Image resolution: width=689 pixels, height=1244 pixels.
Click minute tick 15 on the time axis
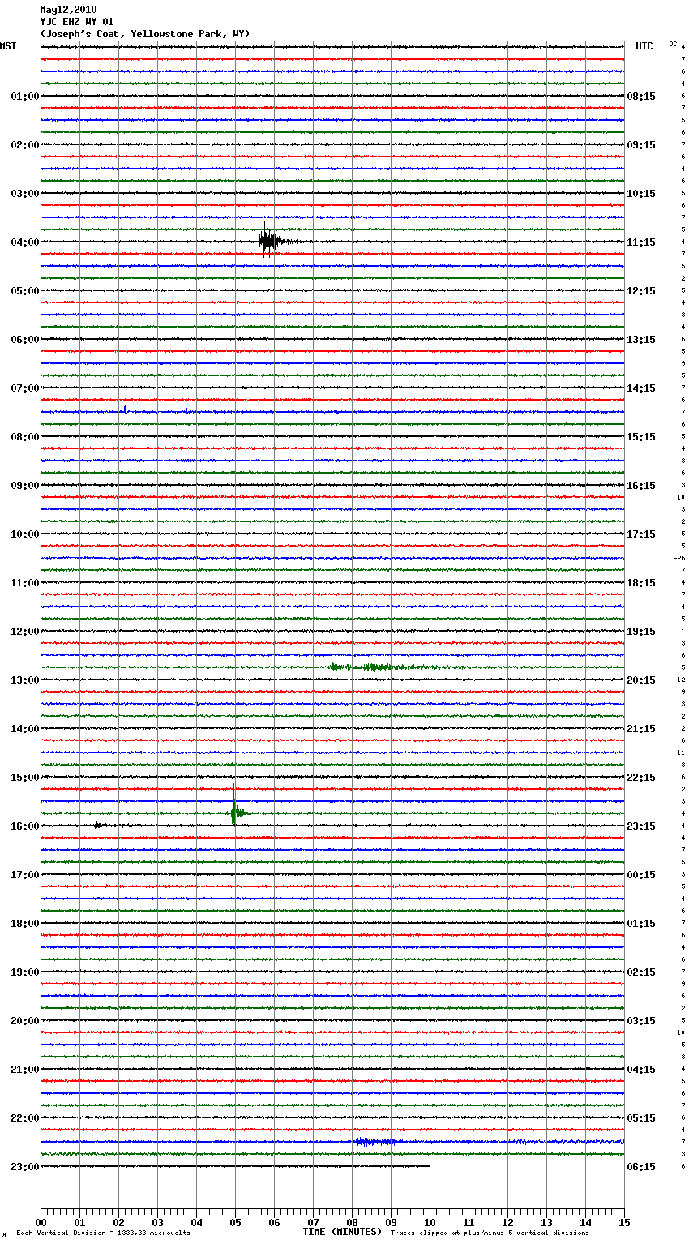coord(624,1222)
